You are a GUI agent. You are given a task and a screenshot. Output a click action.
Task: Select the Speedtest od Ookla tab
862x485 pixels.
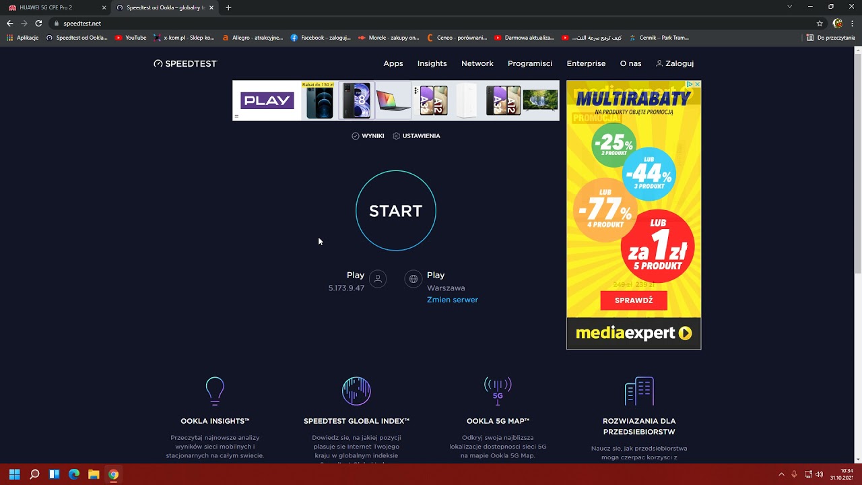(x=165, y=7)
